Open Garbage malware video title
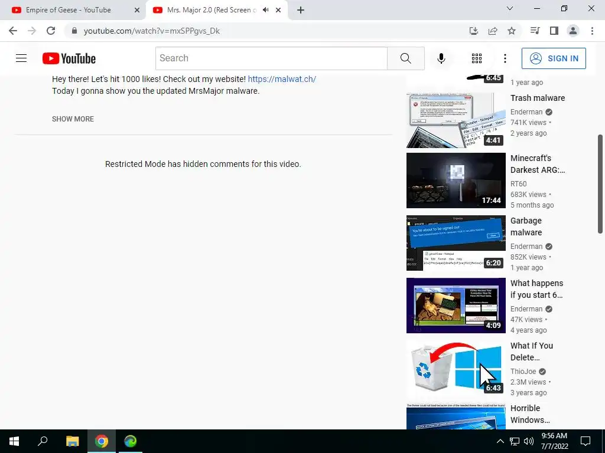The image size is (605, 453). click(526, 226)
